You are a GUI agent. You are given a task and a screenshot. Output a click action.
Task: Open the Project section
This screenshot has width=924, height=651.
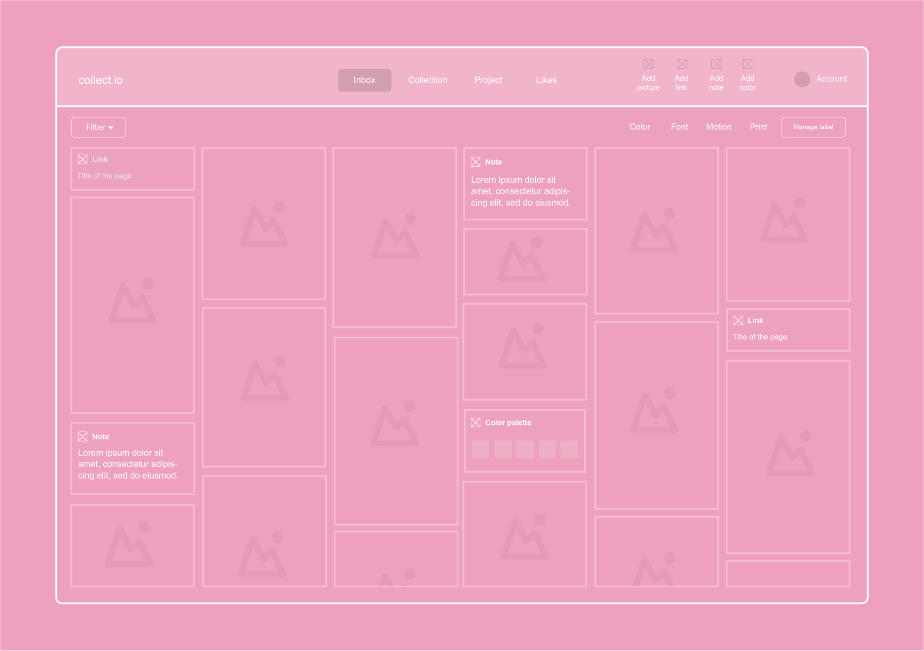488,80
